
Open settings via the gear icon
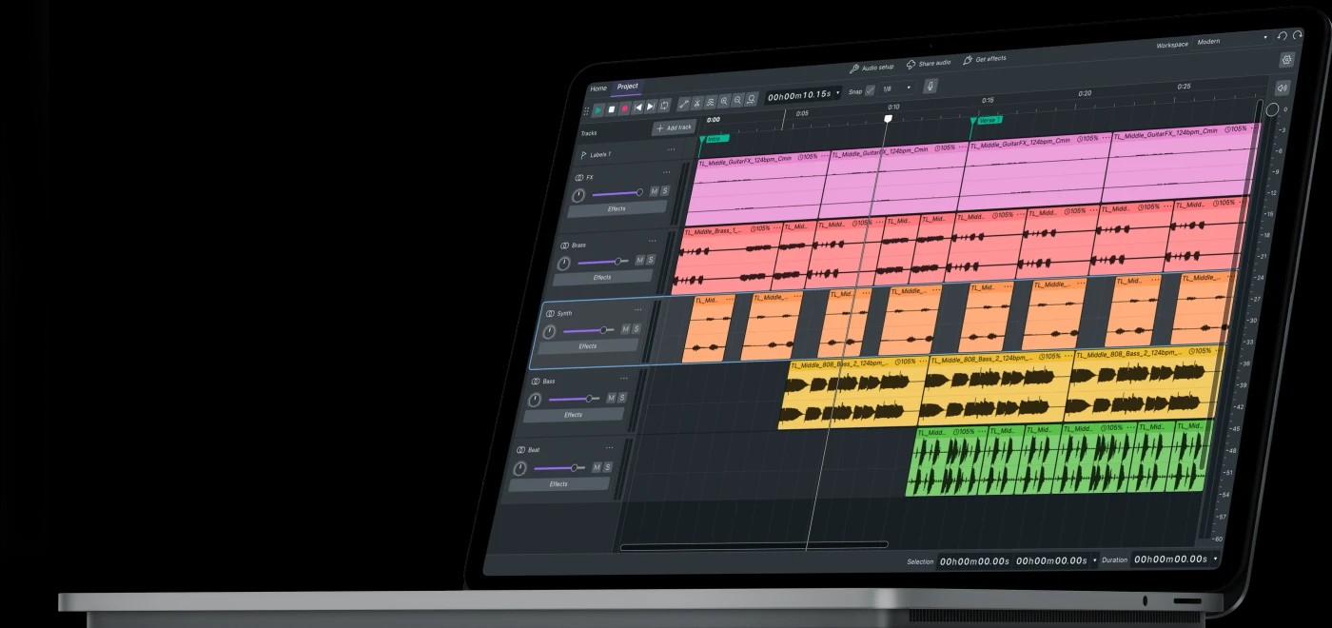pos(1287,60)
